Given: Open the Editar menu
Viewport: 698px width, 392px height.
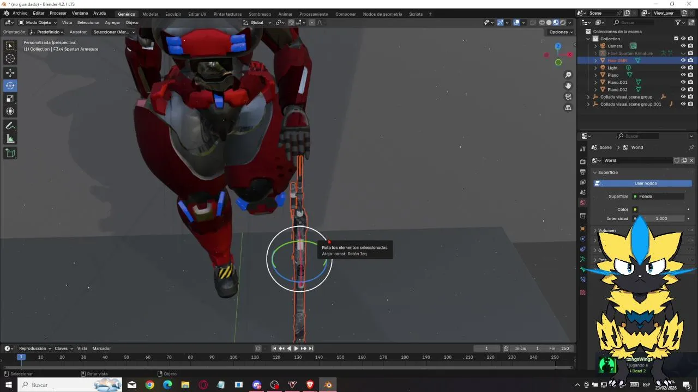Looking at the screenshot, I should coord(38,13).
